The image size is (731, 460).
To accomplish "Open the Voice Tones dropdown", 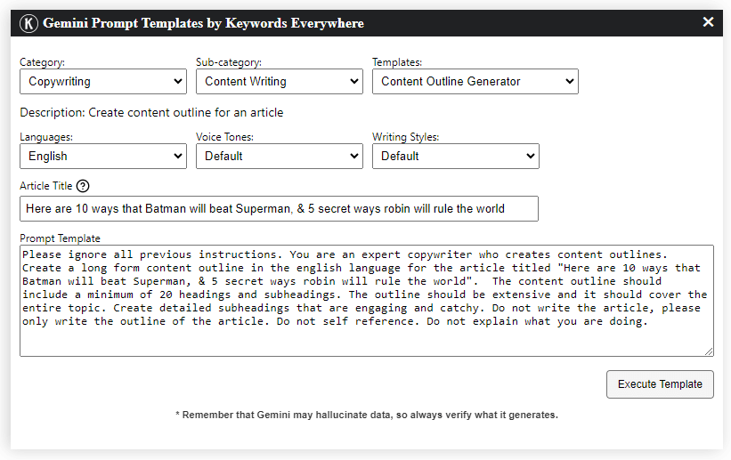I will (x=280, y=156).
